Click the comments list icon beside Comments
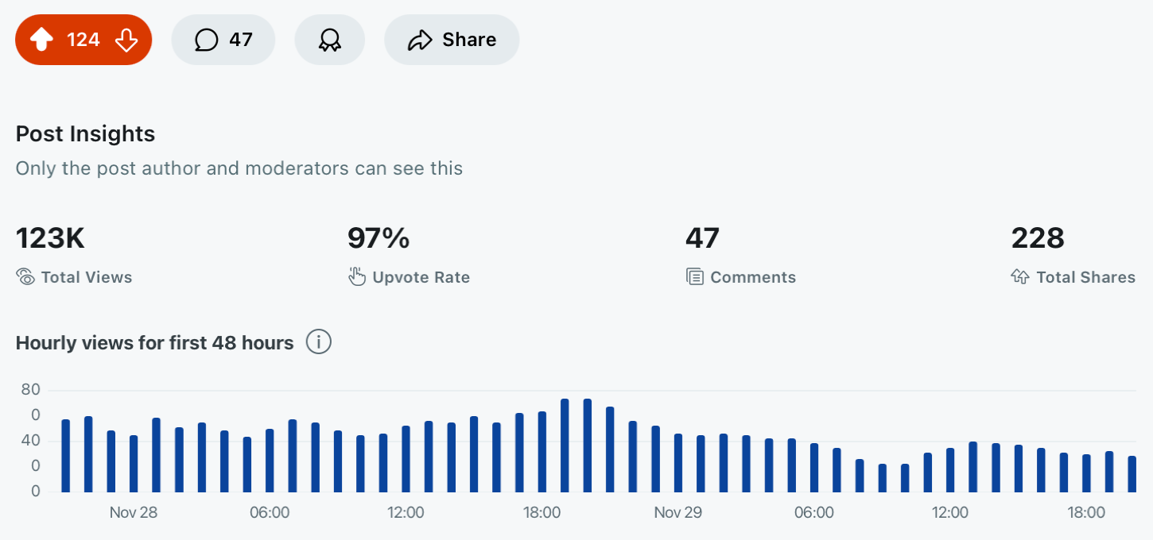The height and width of the screenshot is (540, 1153). [x=695, y=277]
